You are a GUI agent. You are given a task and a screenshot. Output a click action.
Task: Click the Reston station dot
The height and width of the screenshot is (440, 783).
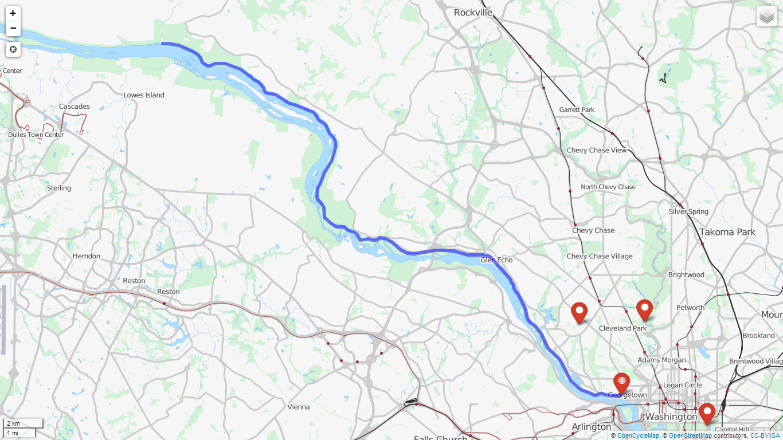(164, 303)
